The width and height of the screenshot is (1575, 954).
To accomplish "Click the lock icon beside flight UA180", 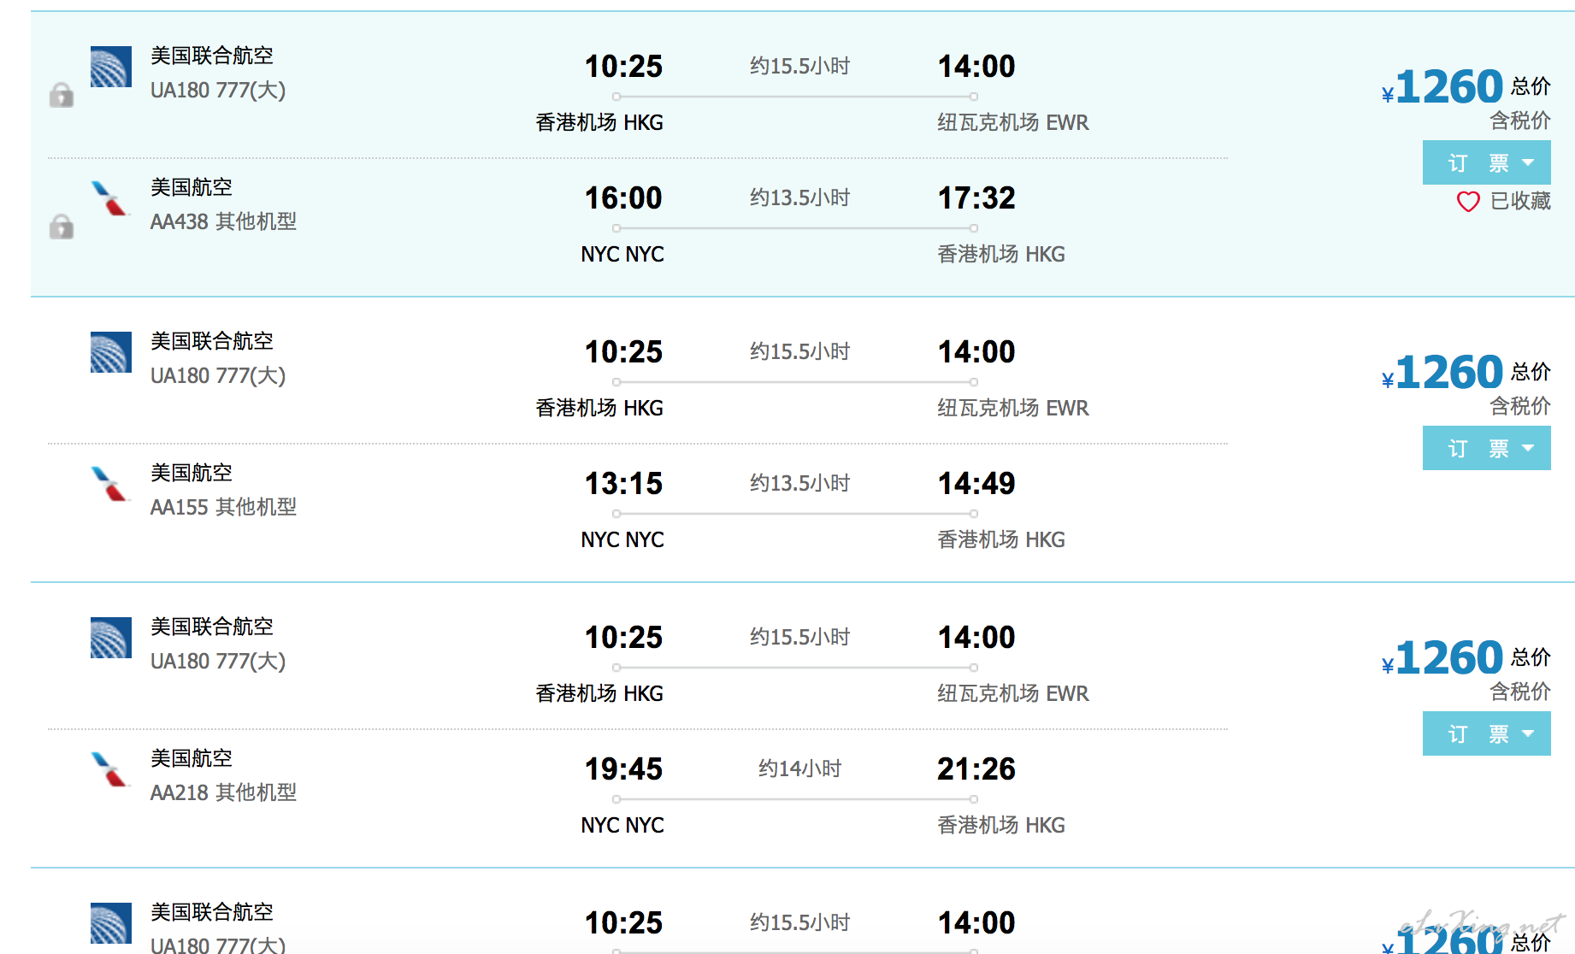I will [x=62, y=95].
